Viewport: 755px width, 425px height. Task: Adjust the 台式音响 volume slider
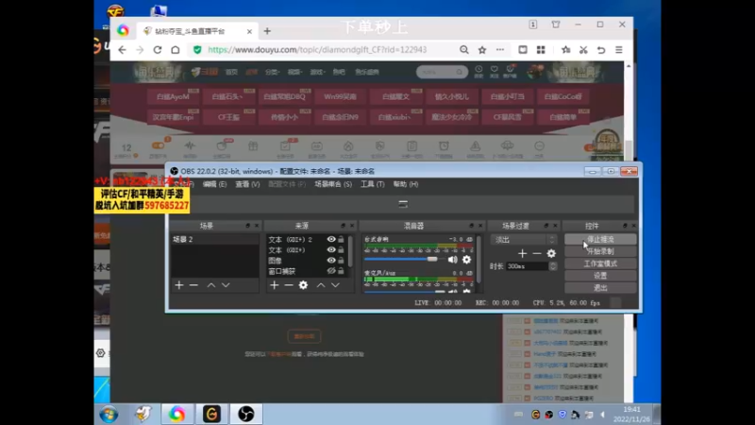click(x=432, y=259)
